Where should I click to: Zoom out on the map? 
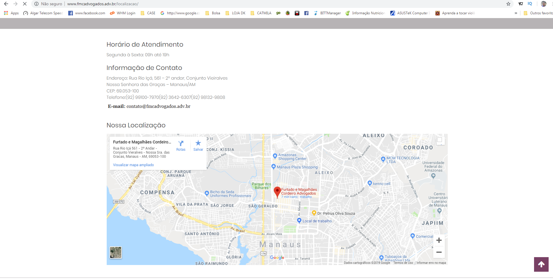[x=439, y=252]
